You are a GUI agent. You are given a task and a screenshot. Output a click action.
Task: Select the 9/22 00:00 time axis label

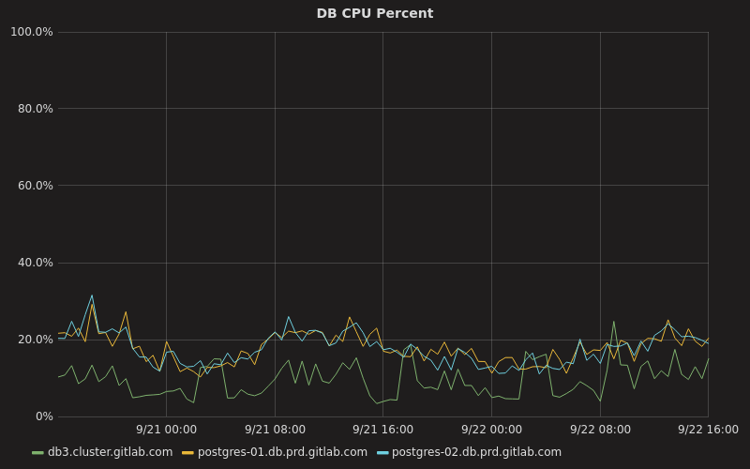tap(491, 430)
